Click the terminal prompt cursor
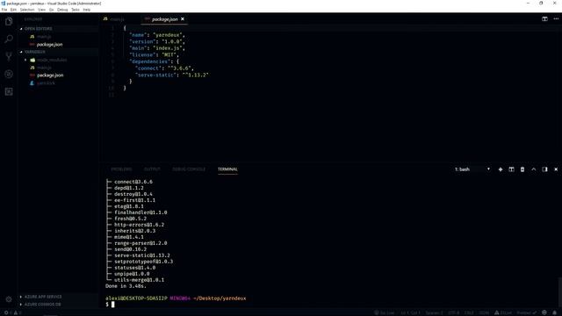The width and height of the screenshot is (562, 316). tap(113, 305)
